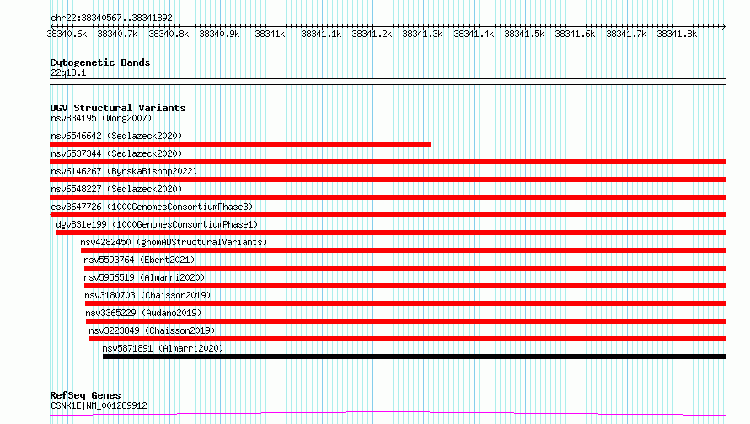Click the 38341k ruler tick label

tap(270, 34)
